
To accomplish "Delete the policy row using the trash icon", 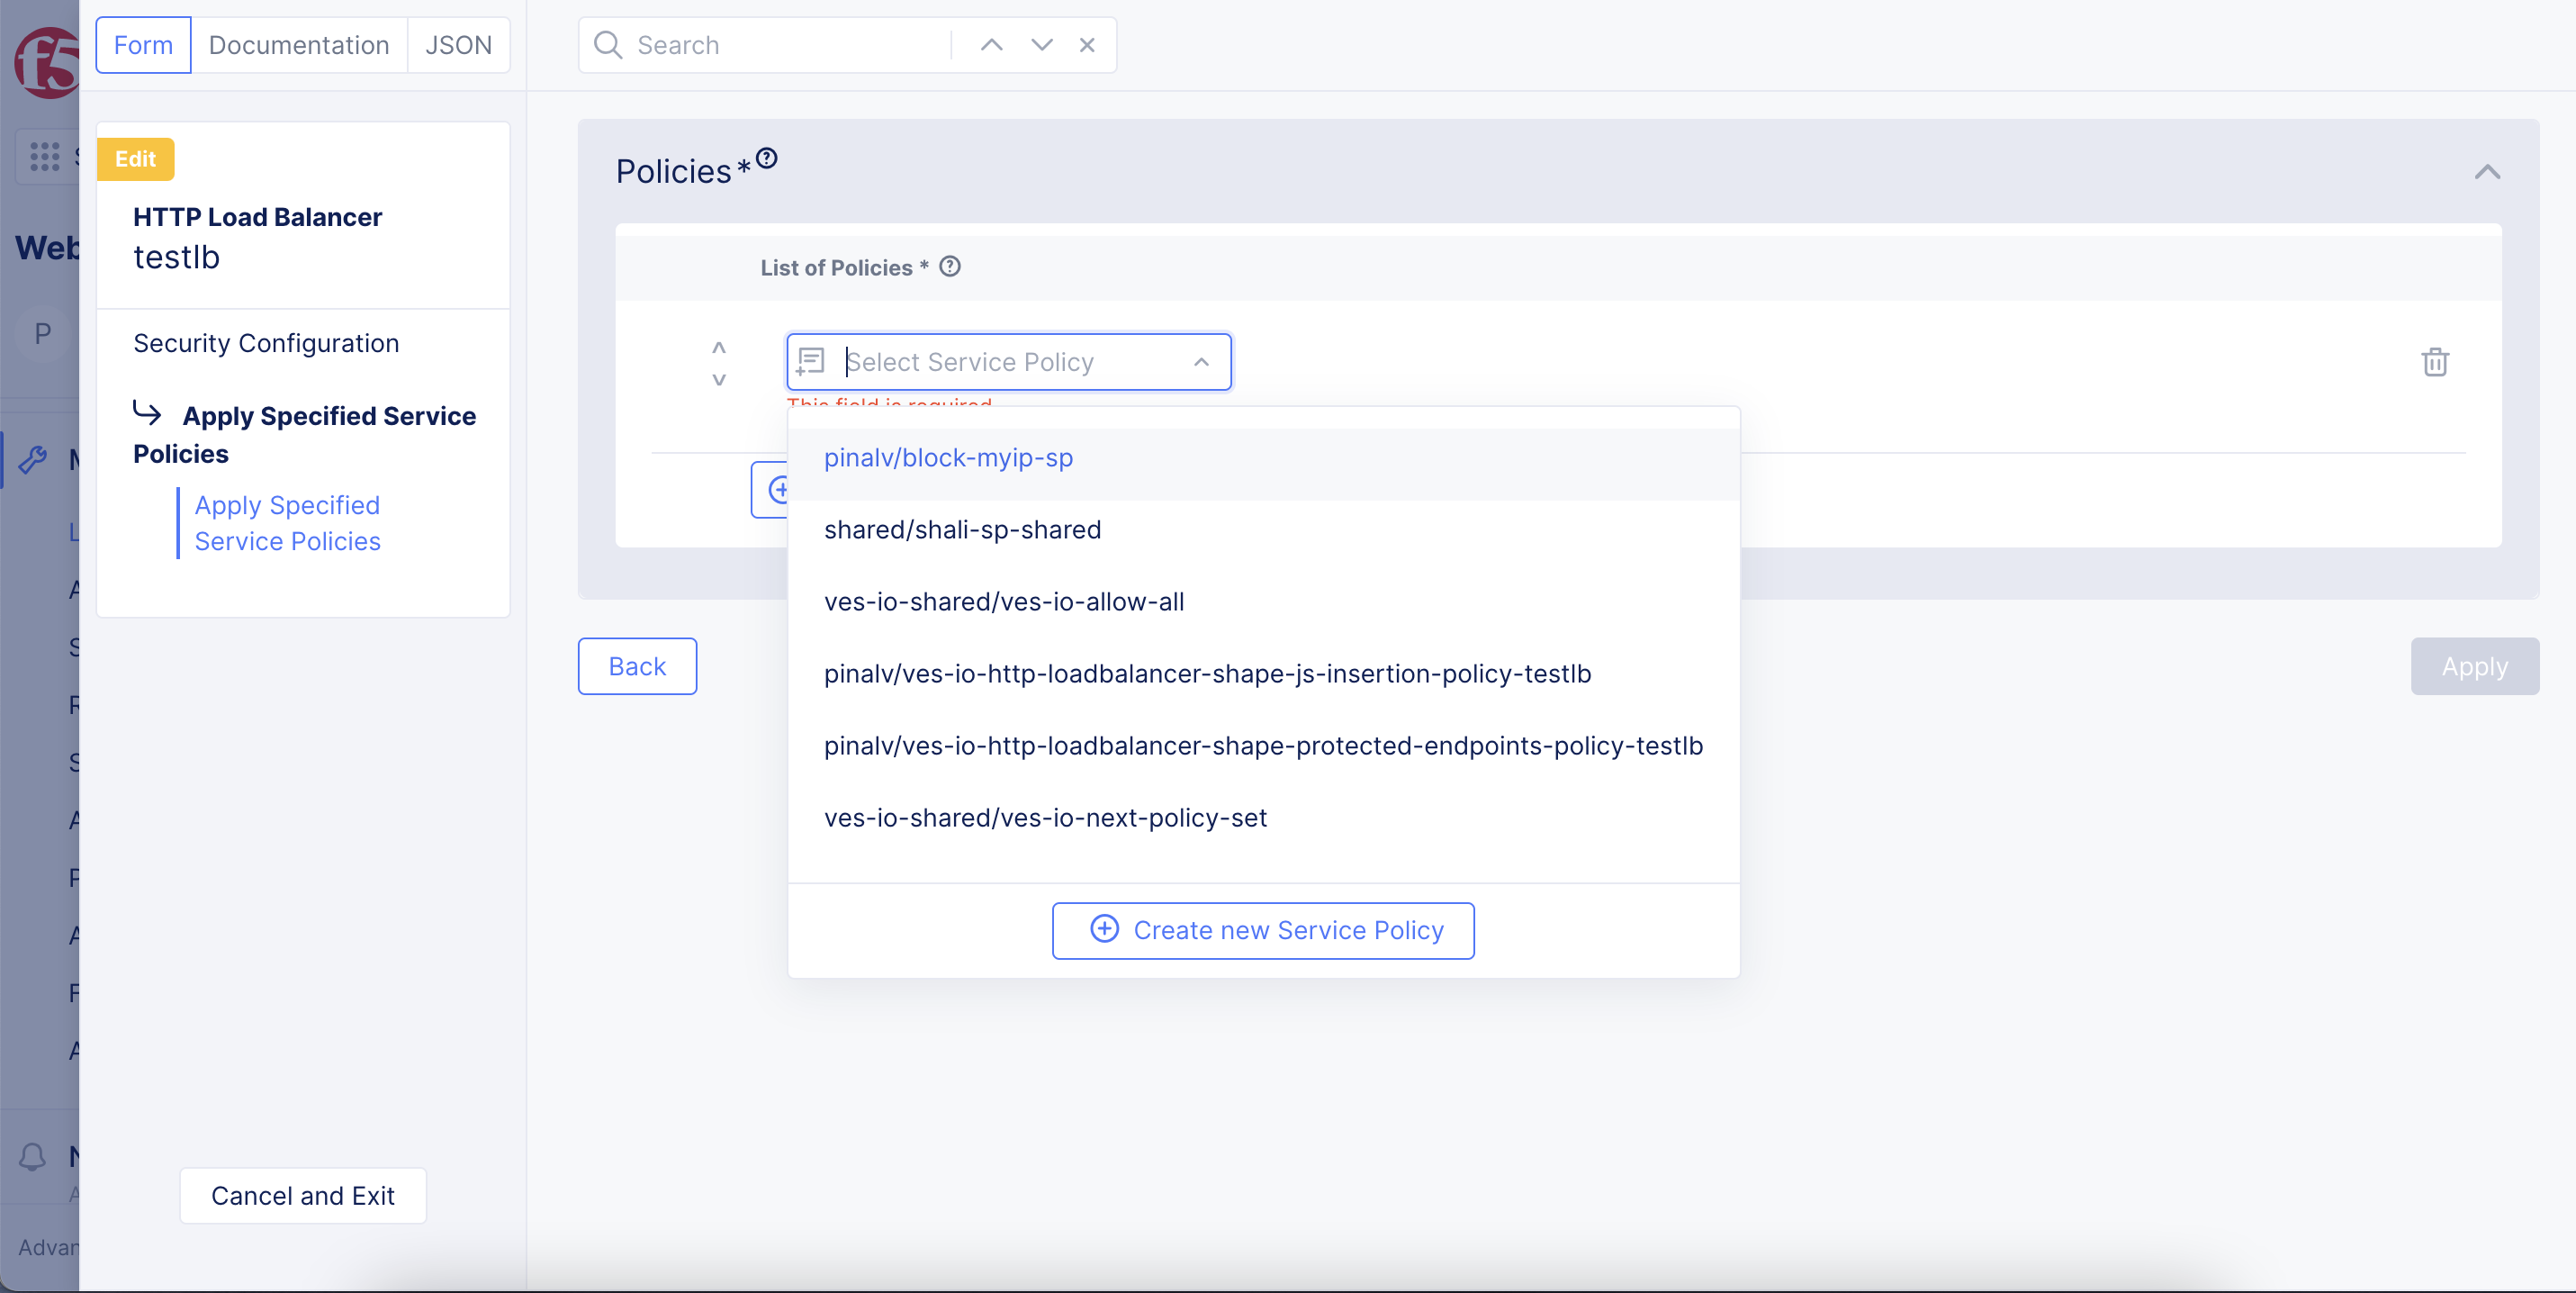I will tap(2435, 362).
